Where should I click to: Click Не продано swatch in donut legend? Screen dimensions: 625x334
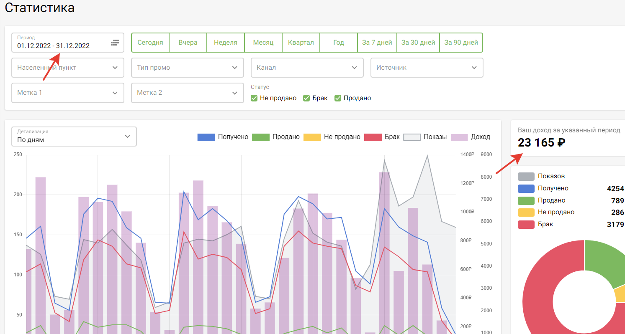pos(526,212)
